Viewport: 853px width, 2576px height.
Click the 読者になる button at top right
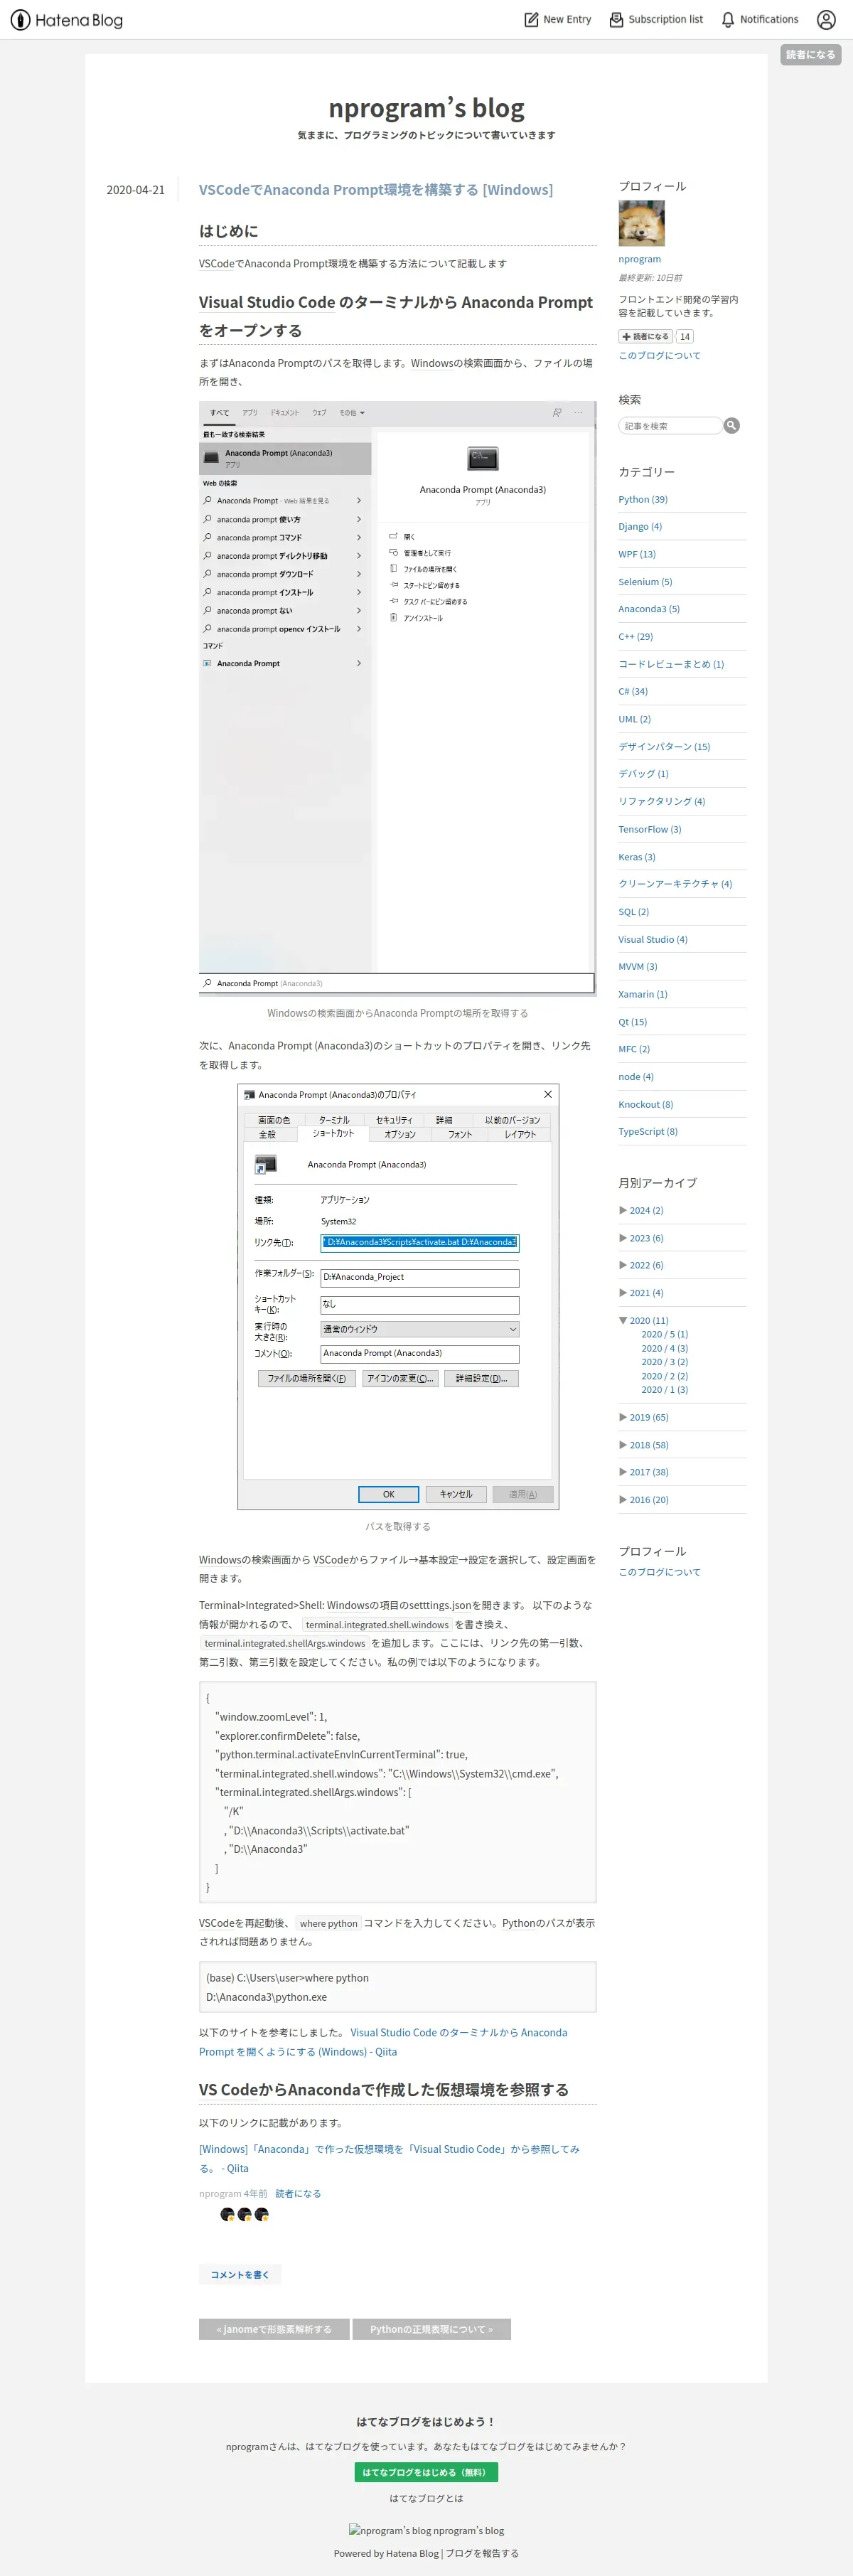point(810,55)
